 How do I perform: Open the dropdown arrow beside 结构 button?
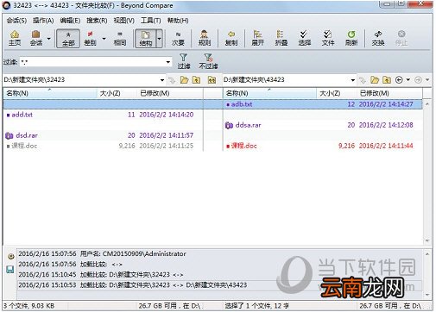coord(159,39)
